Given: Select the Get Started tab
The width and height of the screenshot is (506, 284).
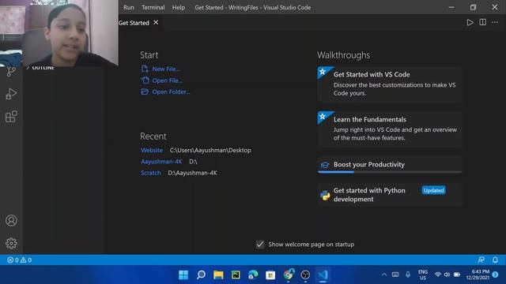Looking at the screenshot, I should pyautogui.click(x=134, y=23).
